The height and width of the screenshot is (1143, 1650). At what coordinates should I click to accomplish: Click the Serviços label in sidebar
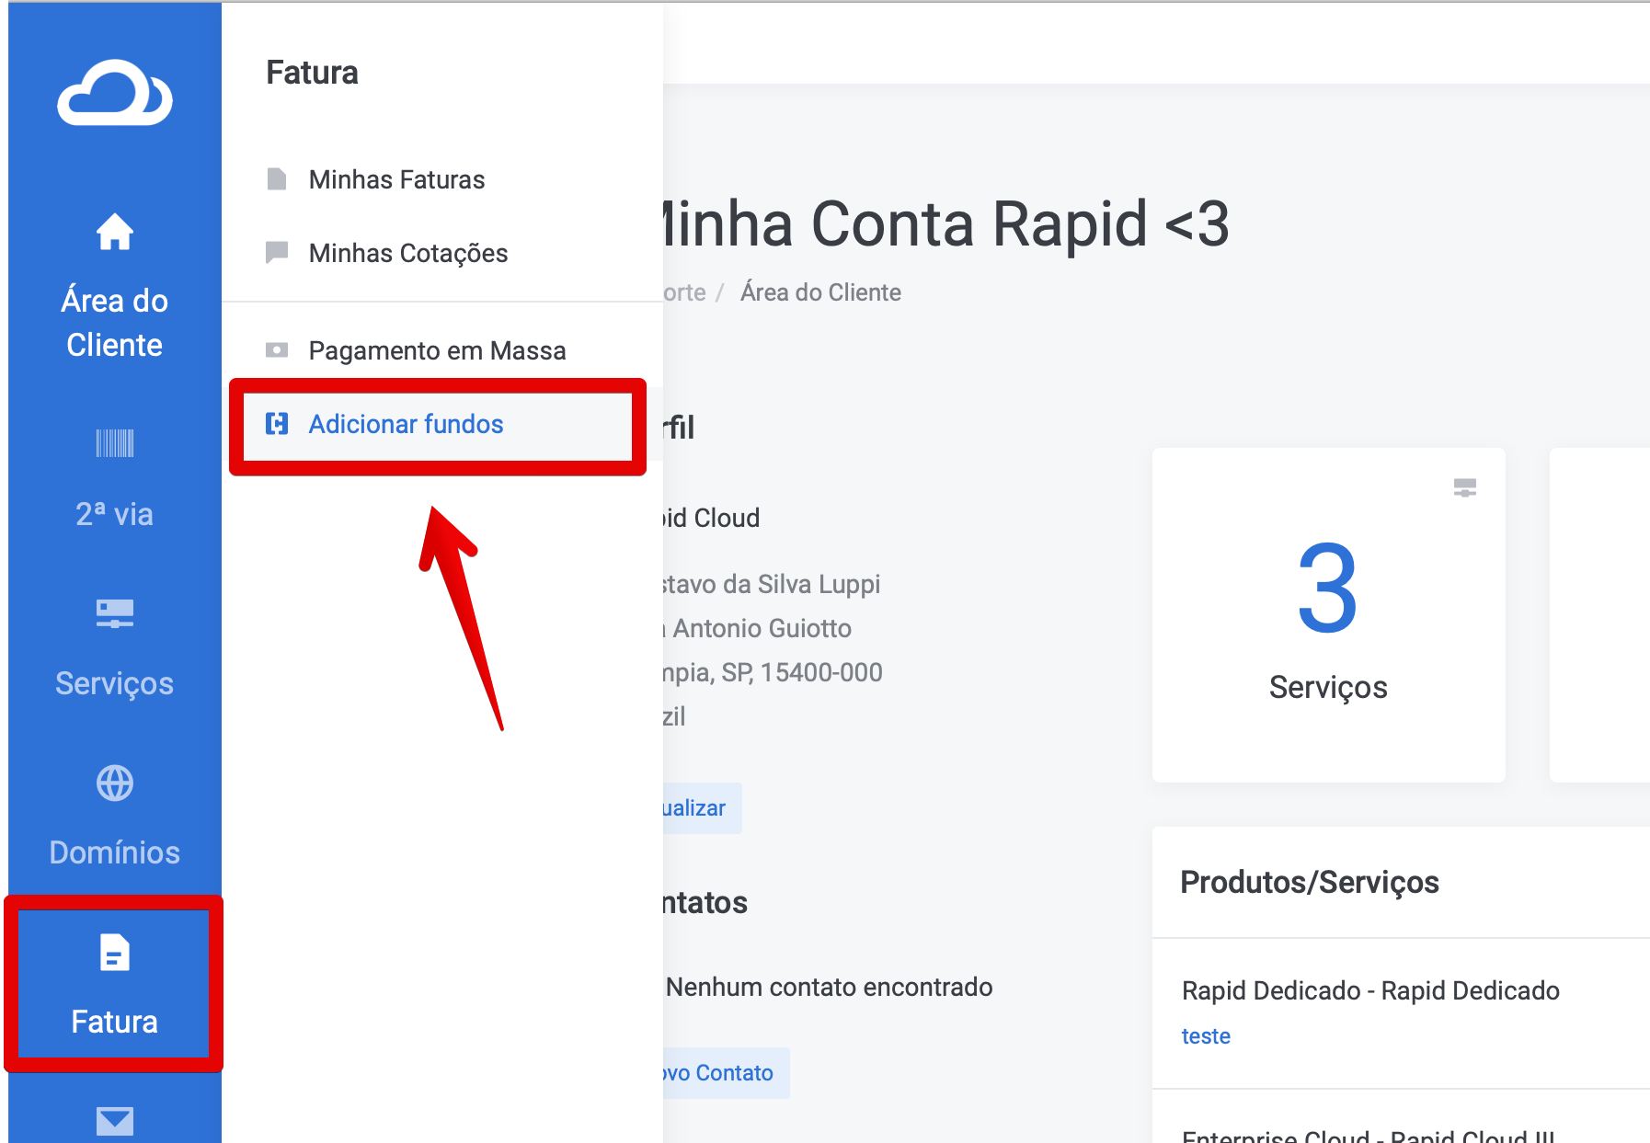(x=115, y=683)
